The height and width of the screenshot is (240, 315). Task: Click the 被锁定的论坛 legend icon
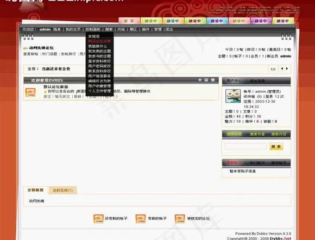point(180,219)
